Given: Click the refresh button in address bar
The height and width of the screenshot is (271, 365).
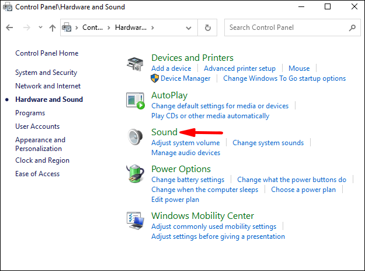Looking at the screenshot, I should tap(208, 28).
